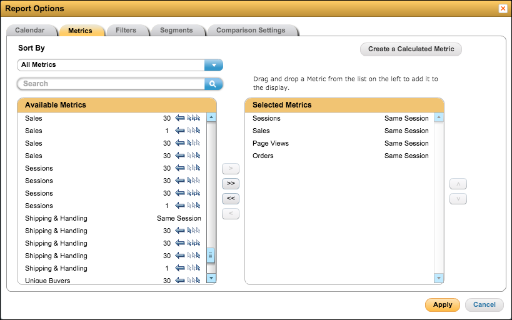
Task: Apply the report options
Action: tap(443, 304)
